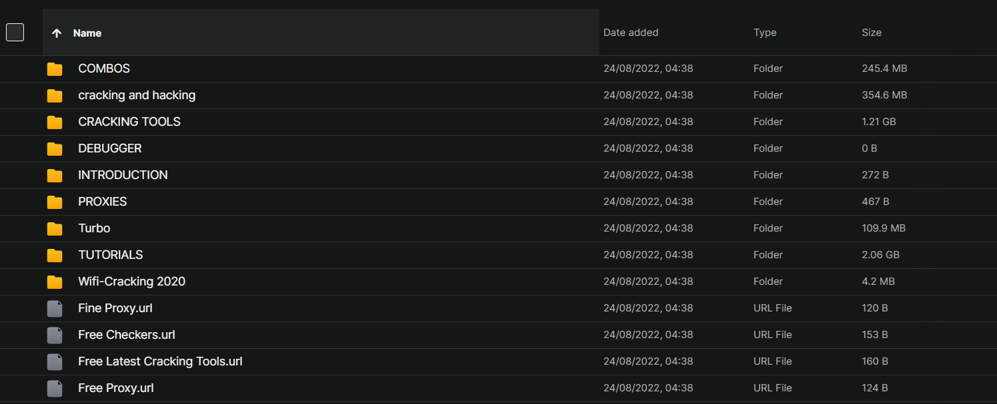The image size is (997, 404).
Task: Click the Turbo folder icon
Action: 55,229
